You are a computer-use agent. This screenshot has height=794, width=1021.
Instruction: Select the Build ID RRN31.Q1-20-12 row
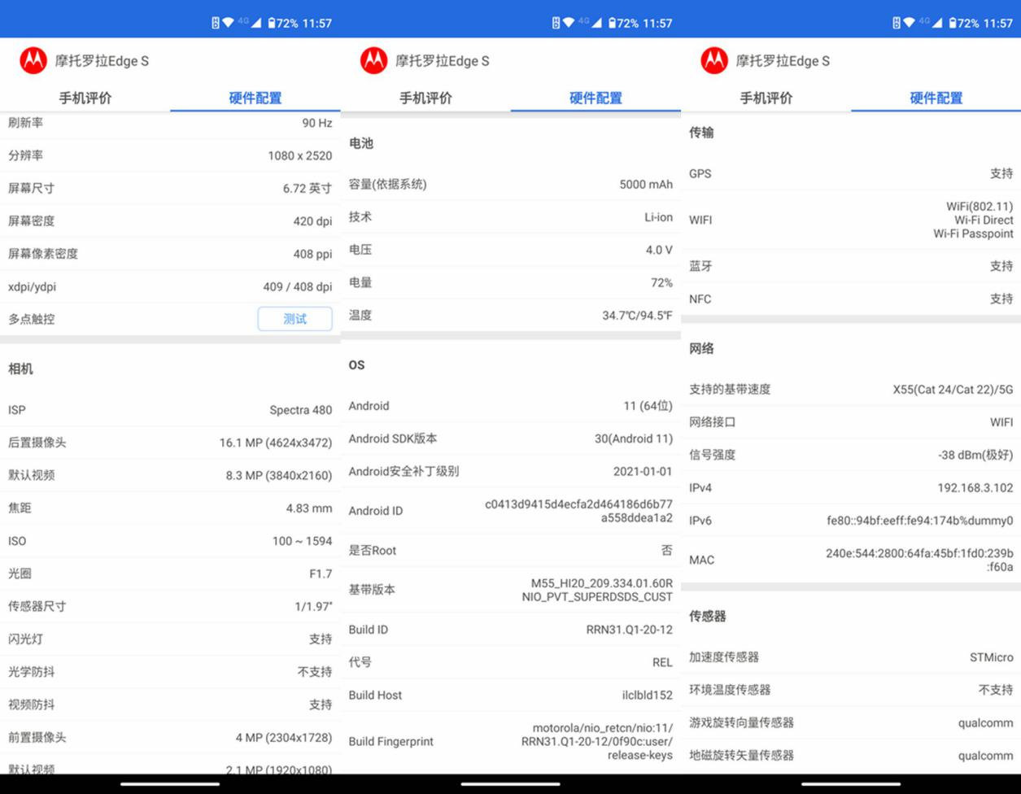[511, 630]
